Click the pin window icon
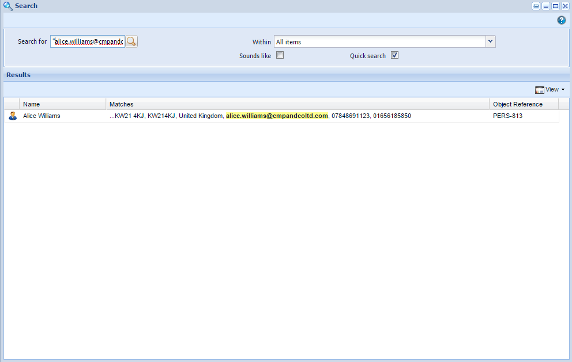This screenshot has height=362, width=572. pos(536,6)
